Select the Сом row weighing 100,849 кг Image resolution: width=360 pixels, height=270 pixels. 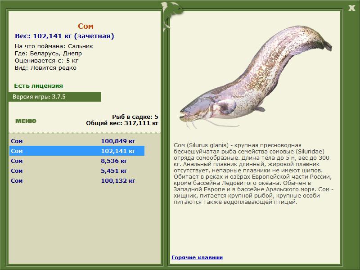click(x=77, y=141)
